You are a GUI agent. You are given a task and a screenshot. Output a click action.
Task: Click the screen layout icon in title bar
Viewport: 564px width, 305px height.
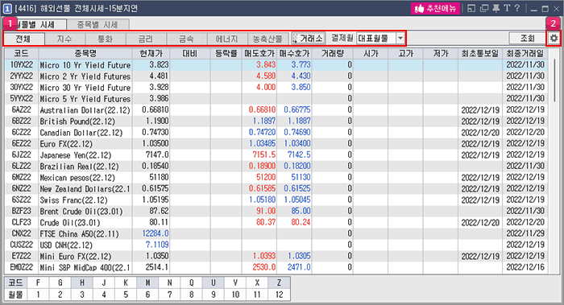[471, 8]
